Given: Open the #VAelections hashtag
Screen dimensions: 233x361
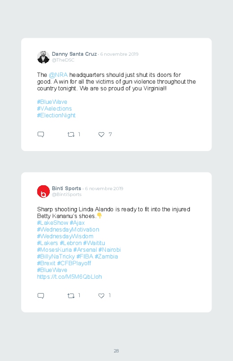Looking at the screenshot, I should coord(54,108).
